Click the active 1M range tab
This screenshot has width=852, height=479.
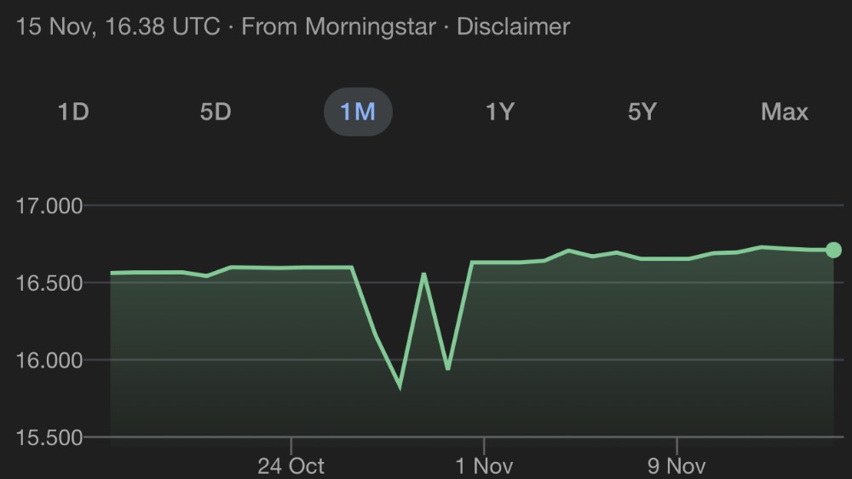[358, 112]
